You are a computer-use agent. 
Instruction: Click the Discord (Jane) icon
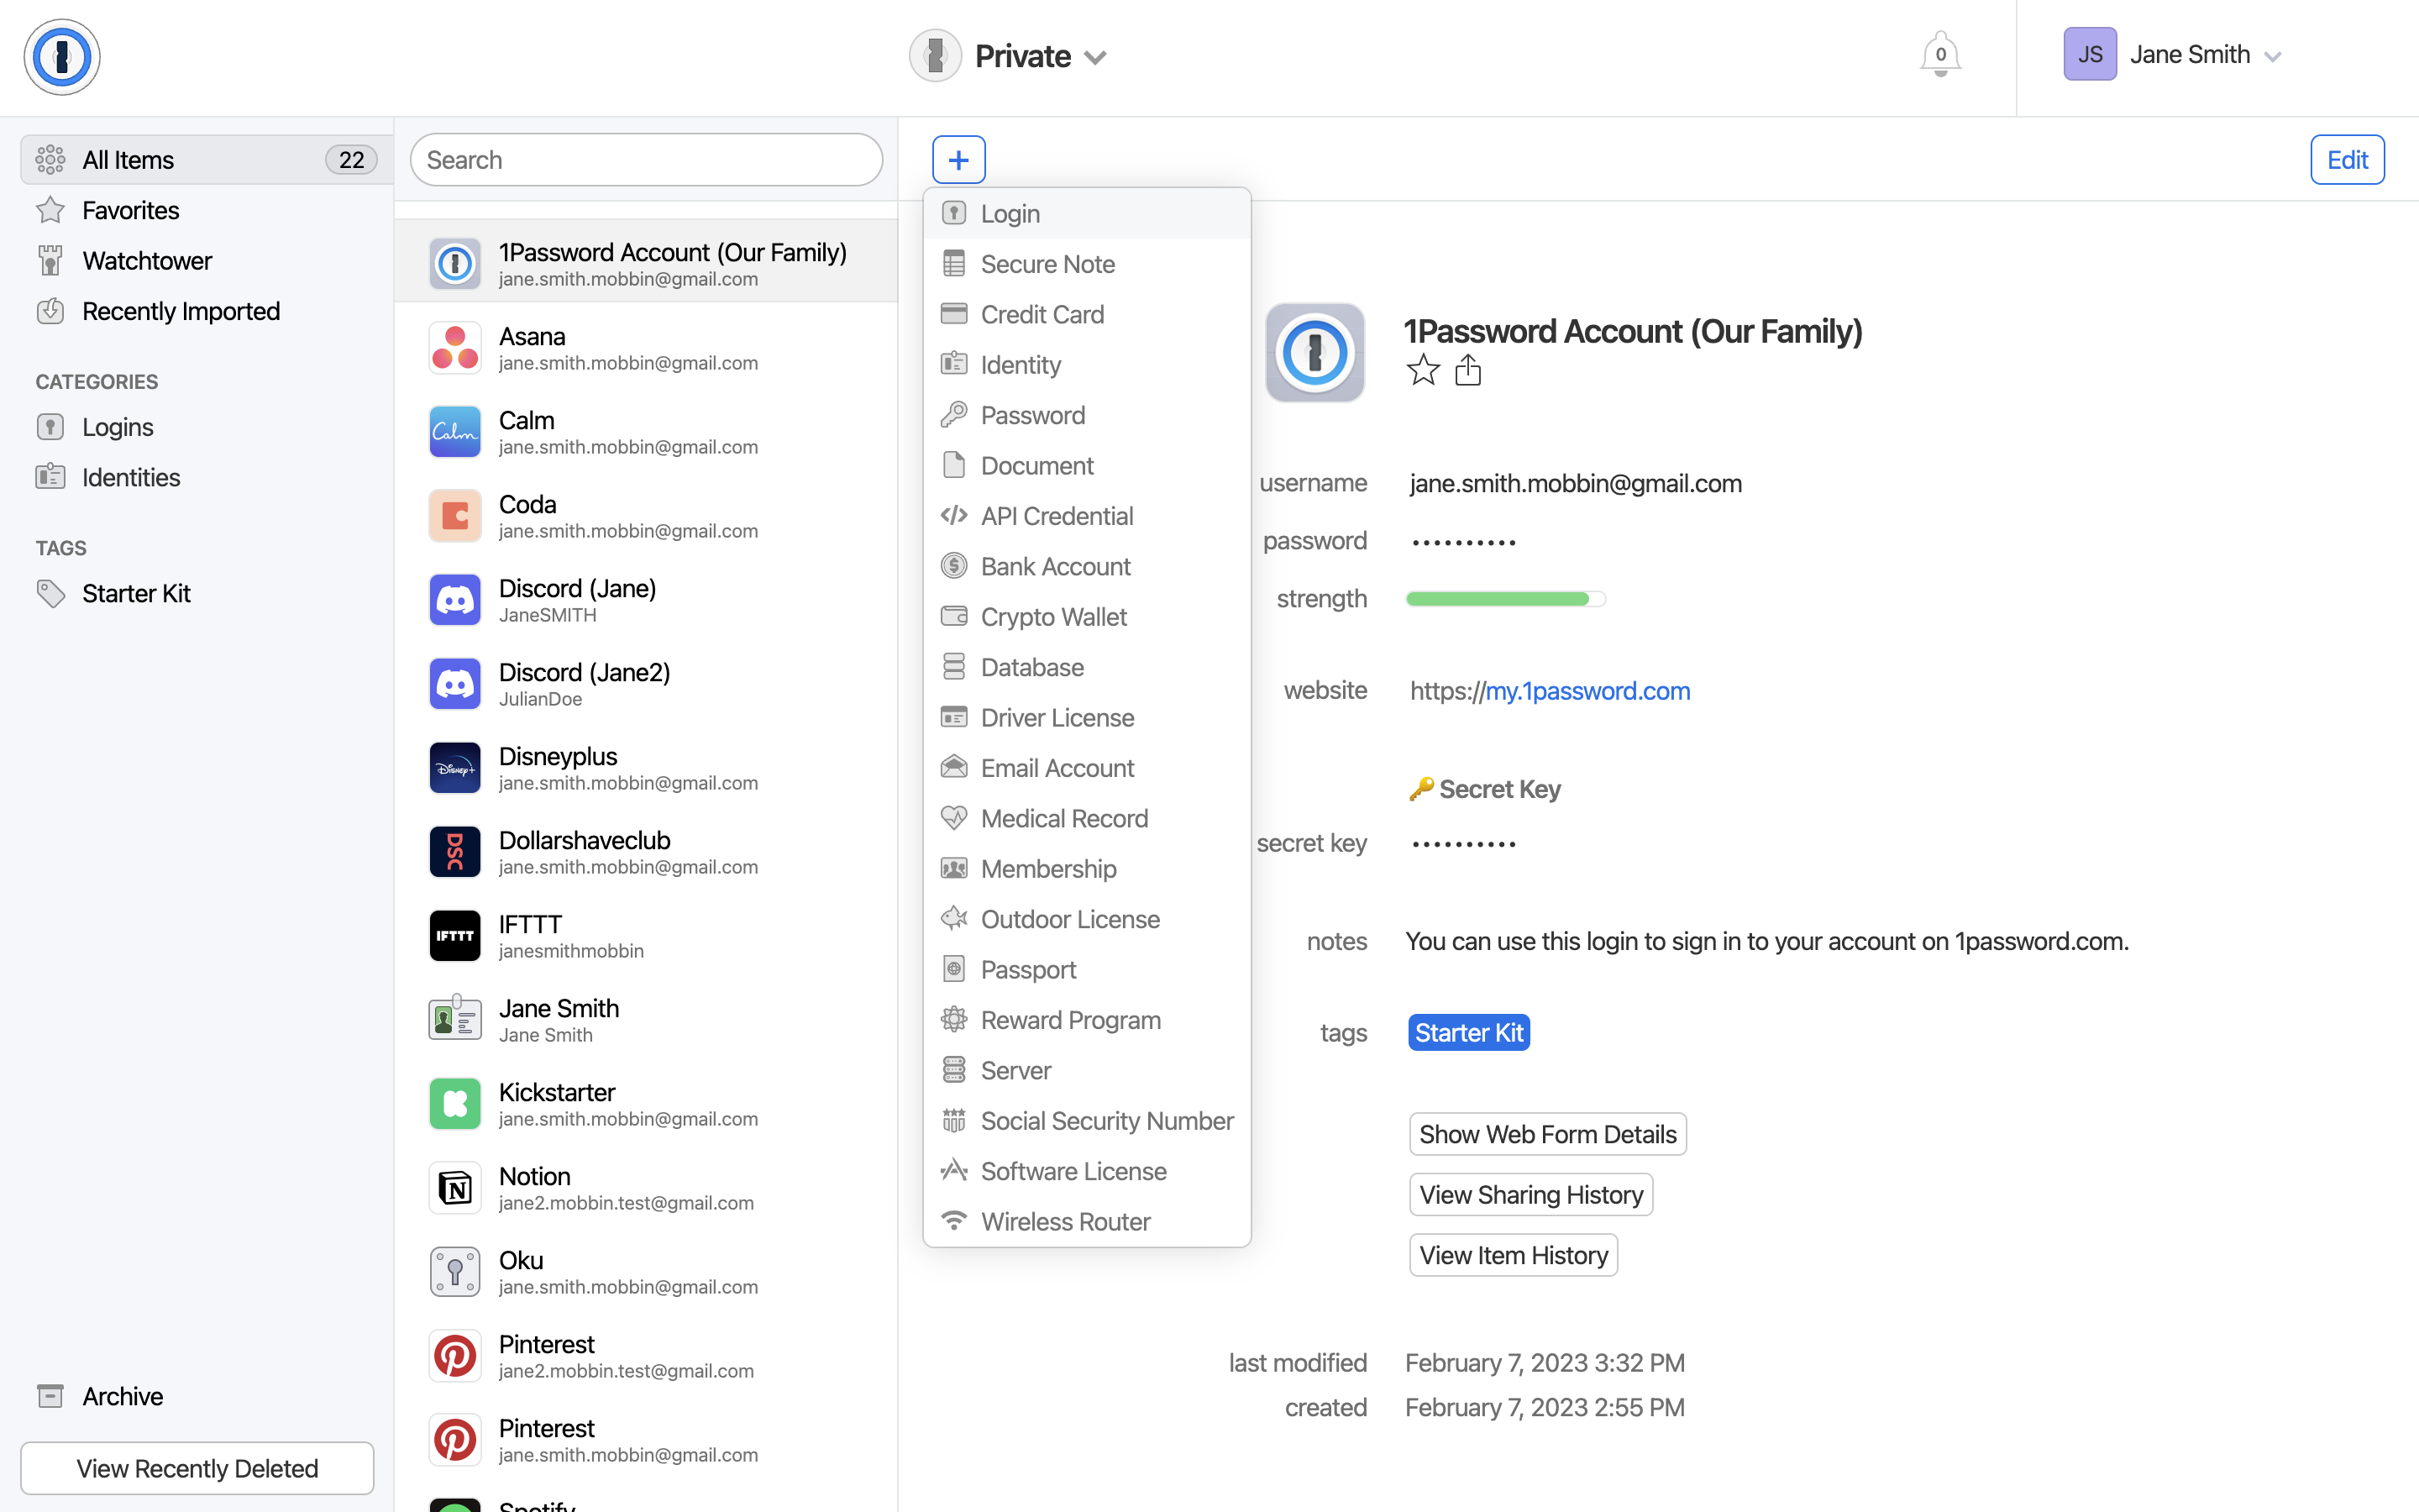click(x=454, y=600)
